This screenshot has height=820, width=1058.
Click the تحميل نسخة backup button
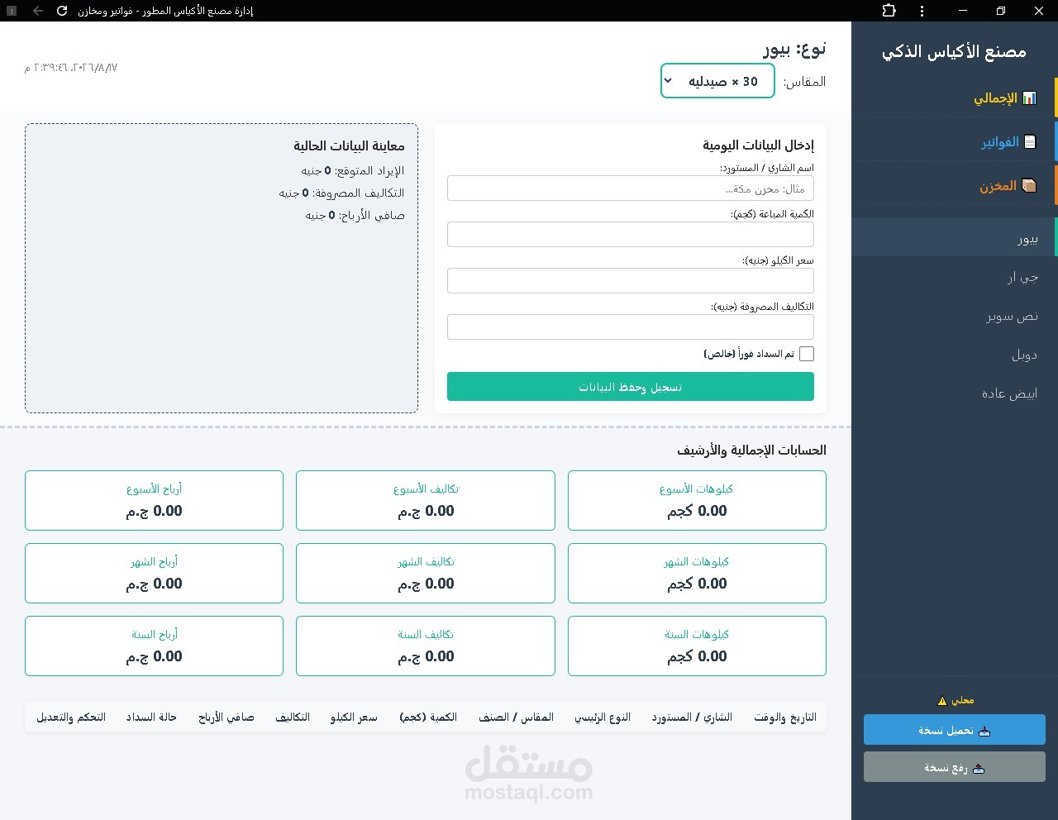955,730
